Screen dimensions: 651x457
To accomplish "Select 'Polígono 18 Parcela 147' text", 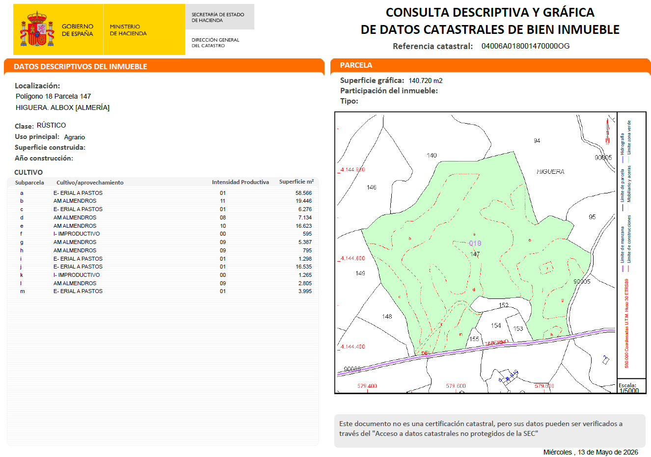I will point(54,96).
